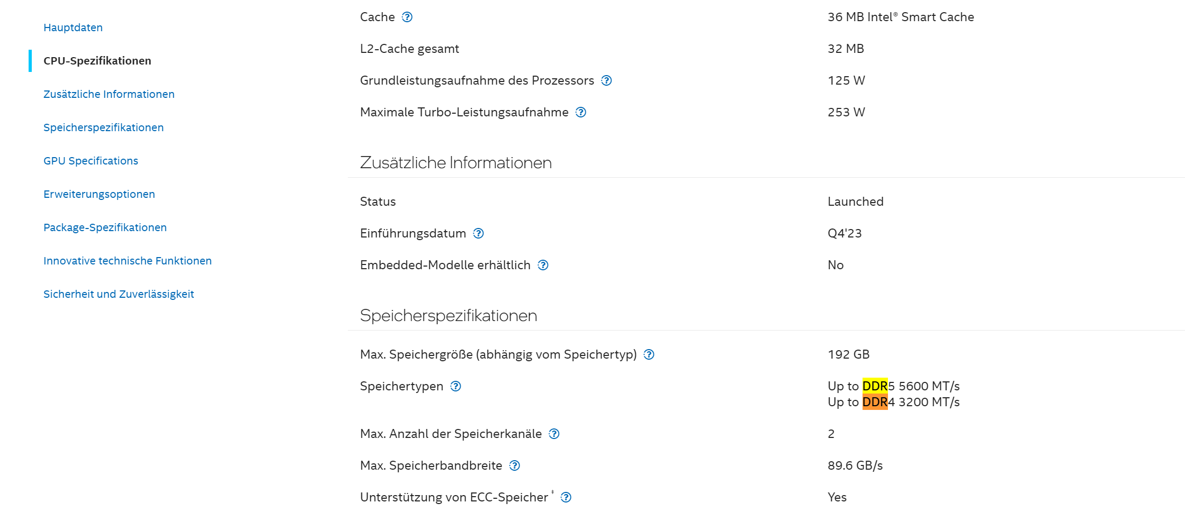Image resolution: width=1185 pixels, height=521 pixels.
Task: Click the yellow highlighted DDR5 text
Action: point(875,386)
